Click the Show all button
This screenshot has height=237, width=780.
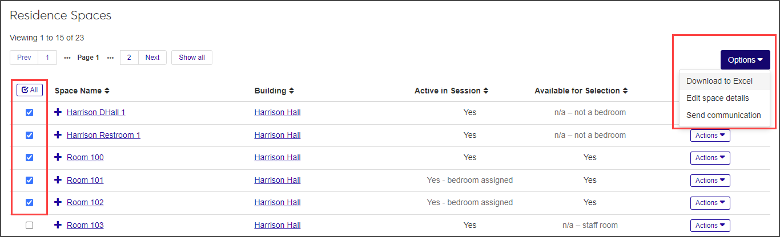coord(191,58)
